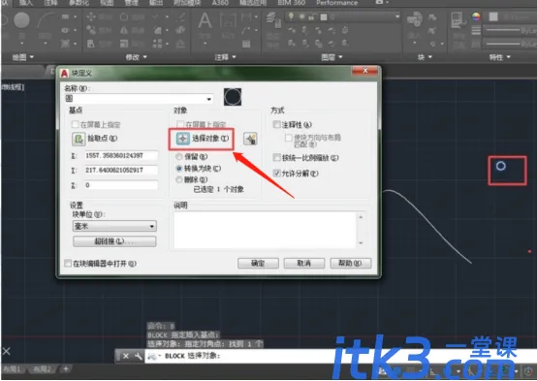This screenshot has width=537, height=381.
Task: Close the 块定义 dialog window
Action: (x=365, y=71)
